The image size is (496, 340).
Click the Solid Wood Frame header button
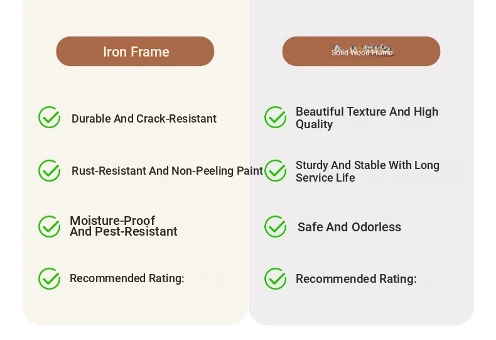click(361, 52)
